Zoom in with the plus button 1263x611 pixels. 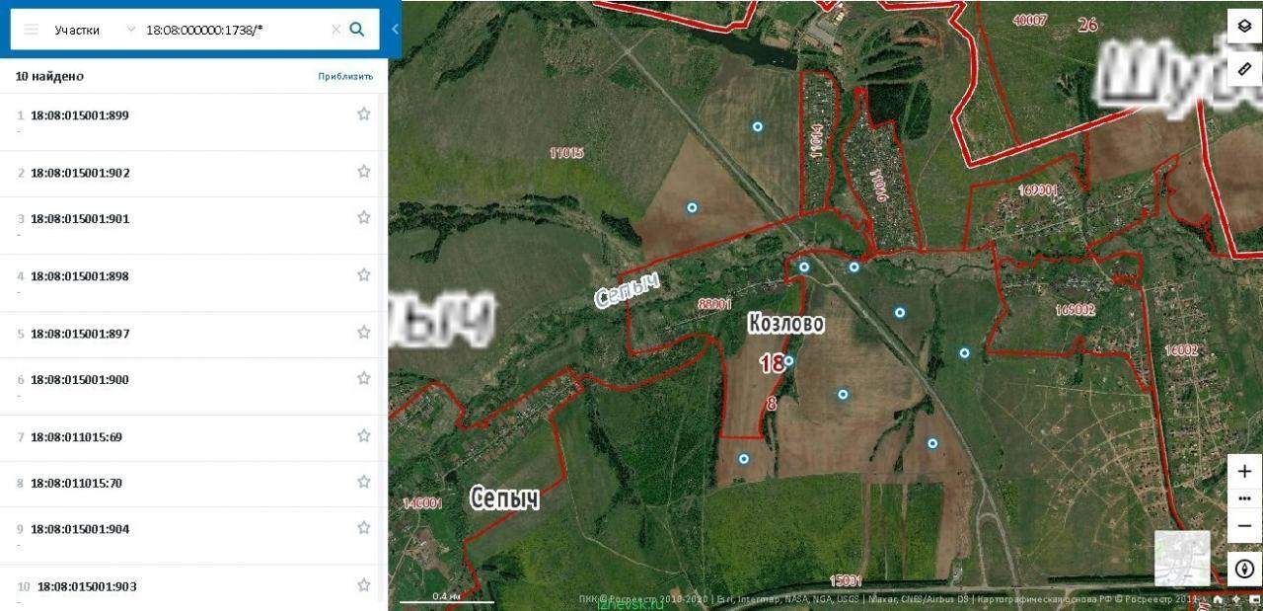point(1244,472)
